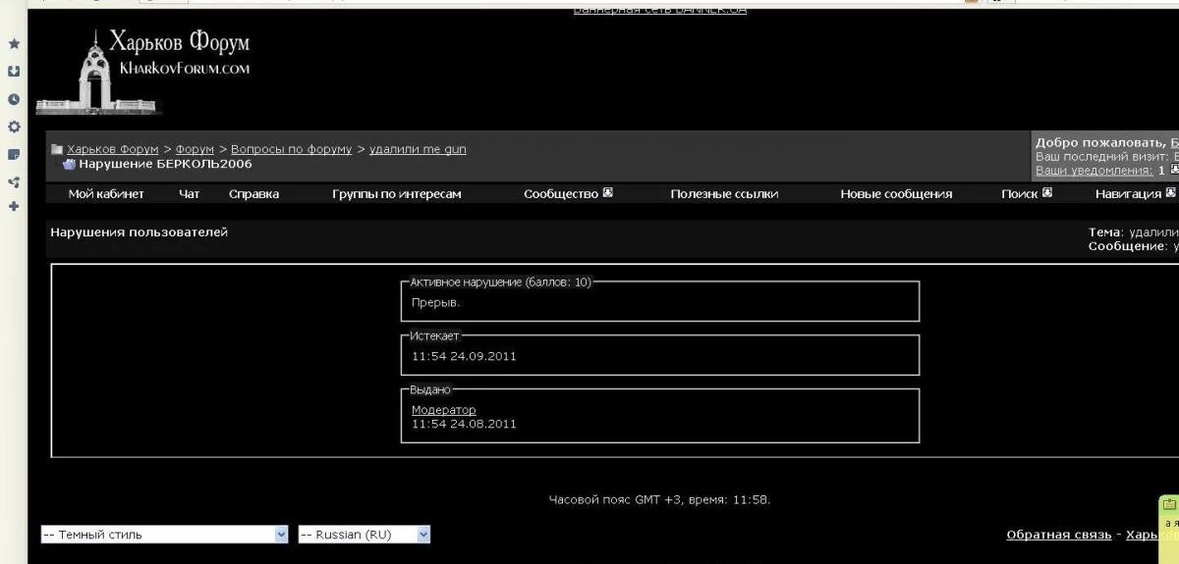The image size is (1179, 564).
Task: Click the Ваш последний визит line
Action: tap(1107, 157)
